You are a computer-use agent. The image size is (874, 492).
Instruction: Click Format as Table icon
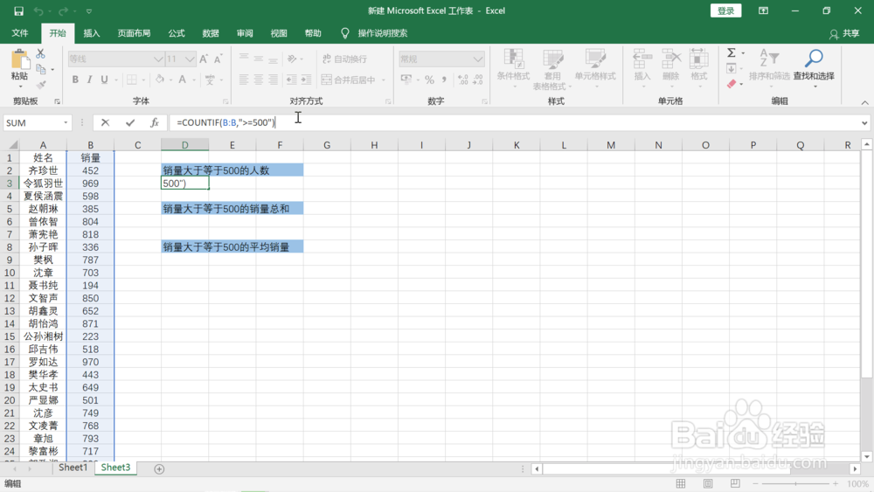click(x=552, y=59)
